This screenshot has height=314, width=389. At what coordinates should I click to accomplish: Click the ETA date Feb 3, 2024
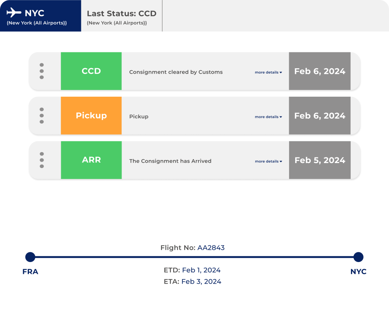(x=201, y=281)
